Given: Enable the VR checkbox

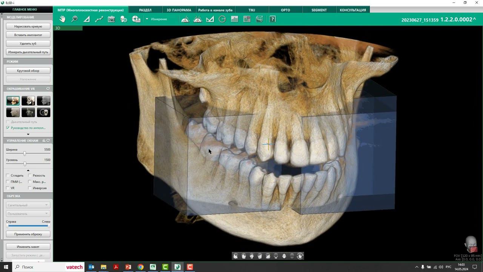Looking at the screenshot, I should 8,188.
